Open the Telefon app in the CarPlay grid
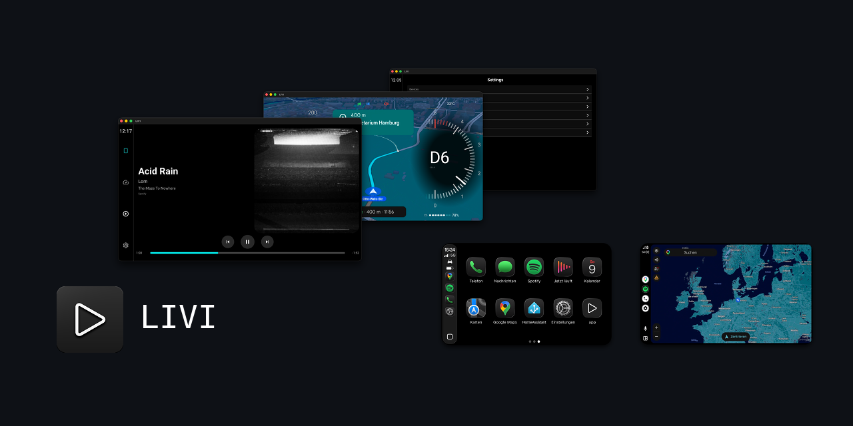The image size is (853, 426). pos(476,267)
